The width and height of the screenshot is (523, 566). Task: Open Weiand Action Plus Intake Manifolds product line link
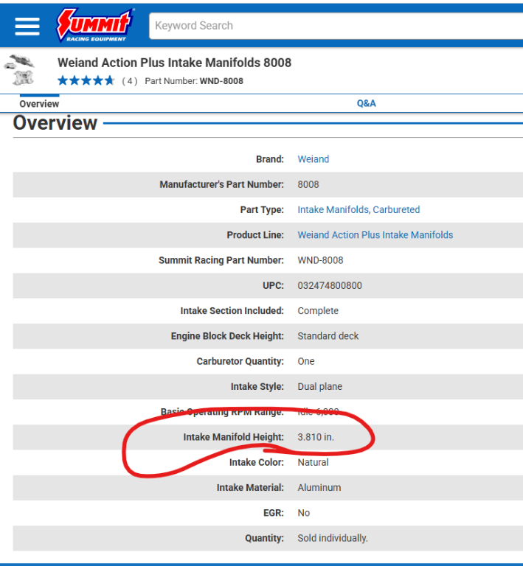(375, 235)
